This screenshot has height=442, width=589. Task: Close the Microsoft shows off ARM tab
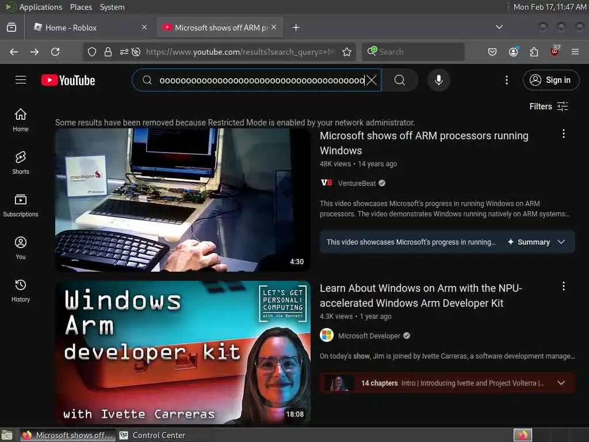274,27
